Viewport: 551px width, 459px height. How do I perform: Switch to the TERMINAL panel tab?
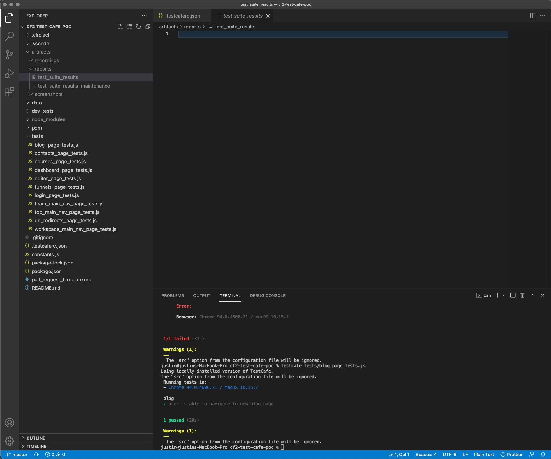(230, 295)
